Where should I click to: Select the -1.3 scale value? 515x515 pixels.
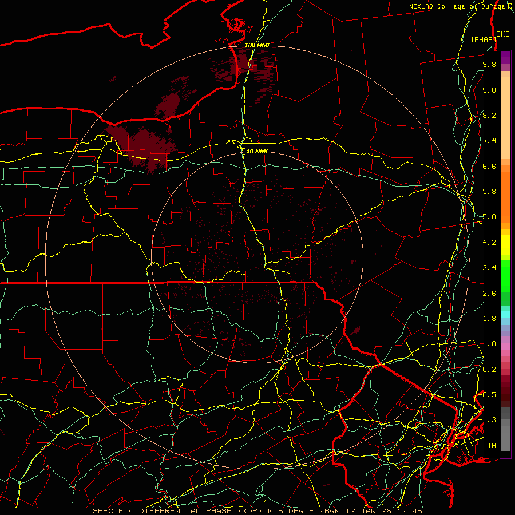tap(488, 420)
